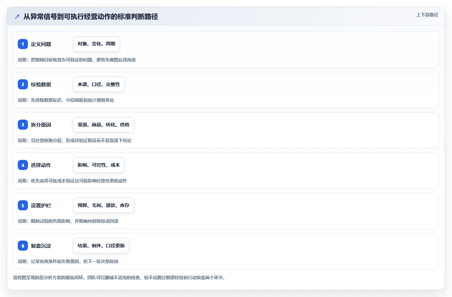Click the note 限制试验的负面影响

click(68, 221)
